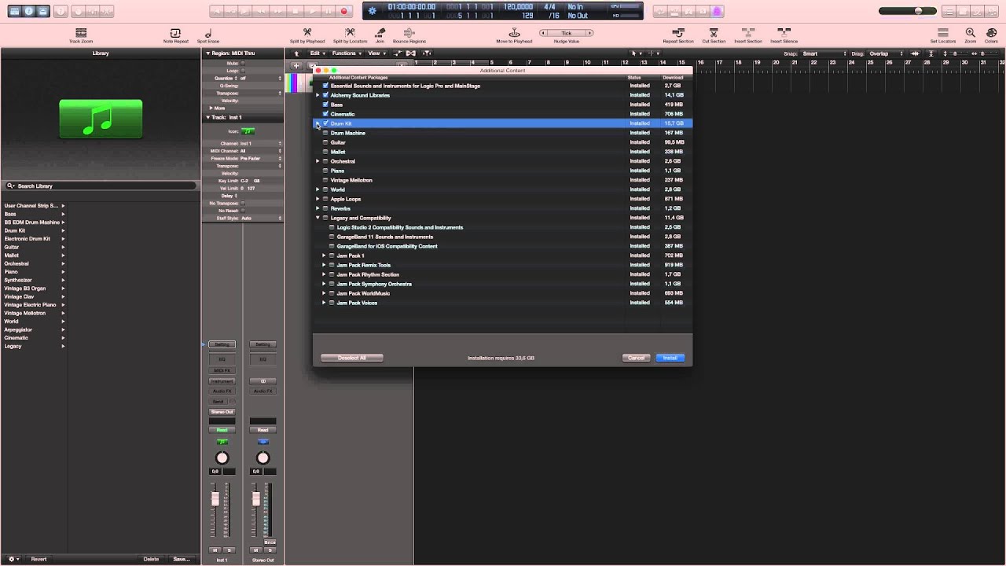Viewport: 1006px width, 566px height.
Task: Expand the Alchemy Sound Libraries row
Action: coord(318,95)
